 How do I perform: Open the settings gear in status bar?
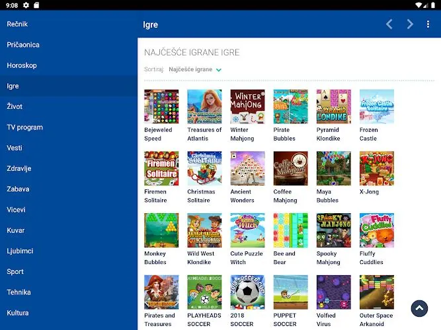[26, 5]
